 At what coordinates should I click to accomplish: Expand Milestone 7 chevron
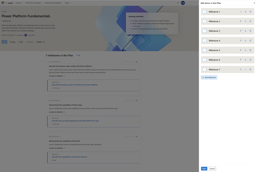[205, 69]
